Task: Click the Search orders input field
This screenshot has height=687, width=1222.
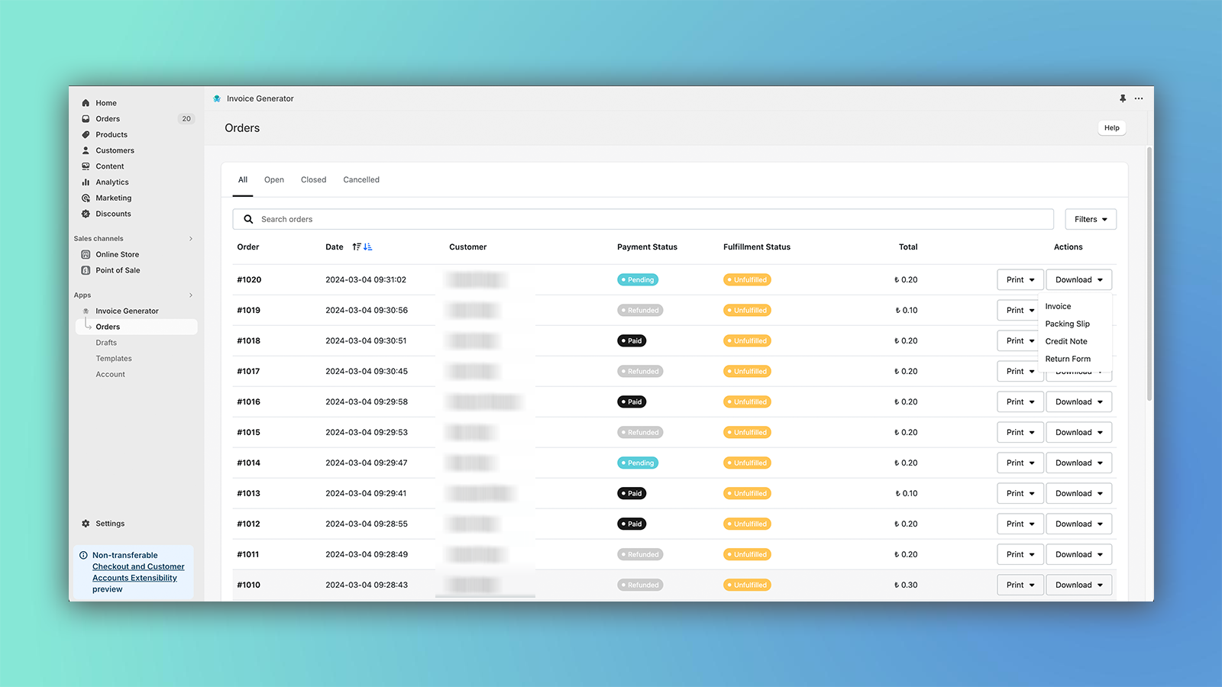Action: click(642, 219)
